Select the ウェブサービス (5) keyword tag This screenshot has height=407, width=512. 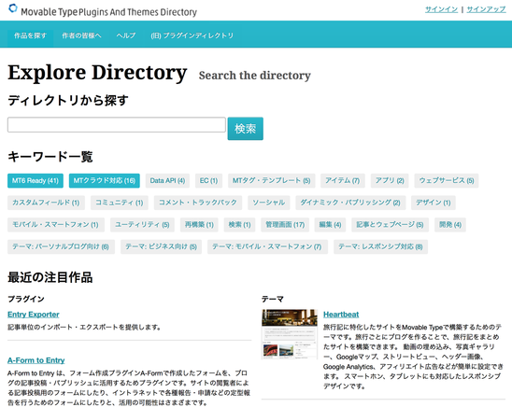447,181
